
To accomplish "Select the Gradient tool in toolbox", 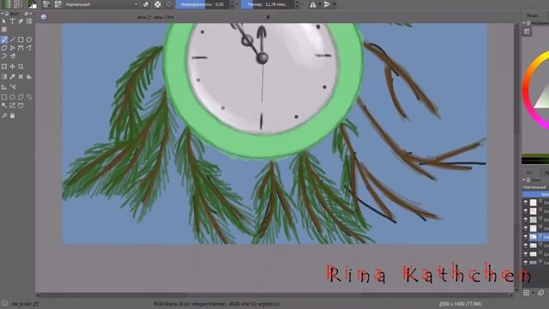I will pos(3,76).
